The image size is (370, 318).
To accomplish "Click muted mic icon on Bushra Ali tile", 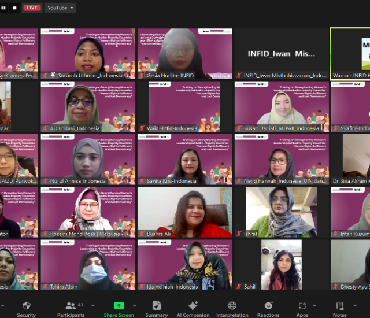I will 142,234.
